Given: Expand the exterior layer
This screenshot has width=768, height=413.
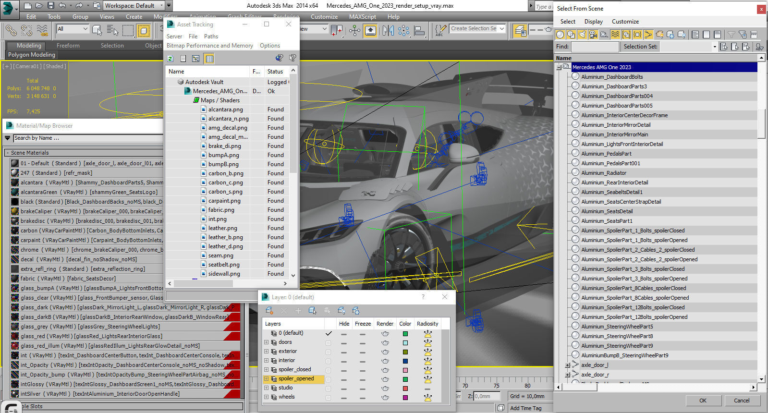Looking at the screenshot, I should point(266,352).
